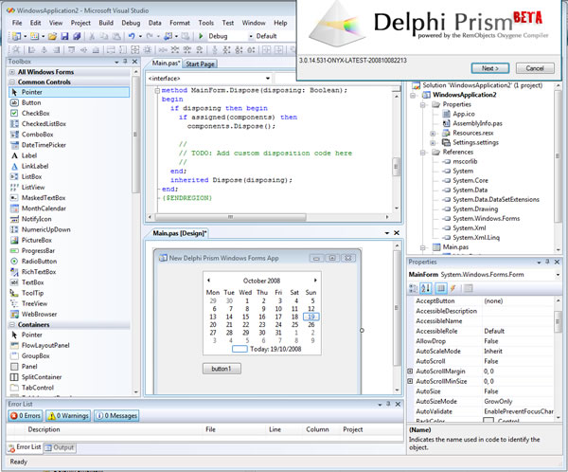
Task: Open the Format menu
Action: (180, 23)
